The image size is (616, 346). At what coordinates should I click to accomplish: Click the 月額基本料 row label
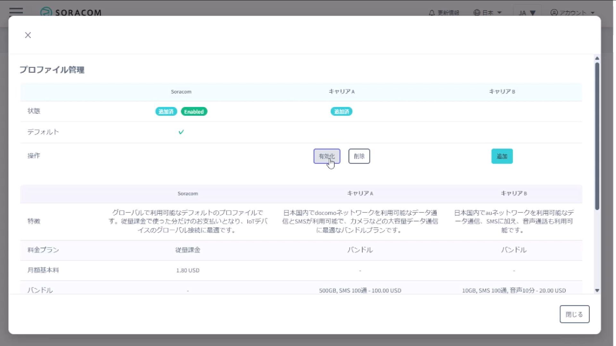click(43, 270)
